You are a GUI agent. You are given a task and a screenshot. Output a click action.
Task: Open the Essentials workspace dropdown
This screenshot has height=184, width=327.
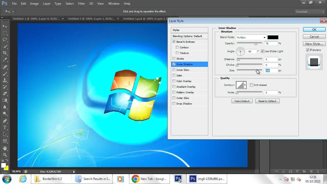(x=309, y=11)
